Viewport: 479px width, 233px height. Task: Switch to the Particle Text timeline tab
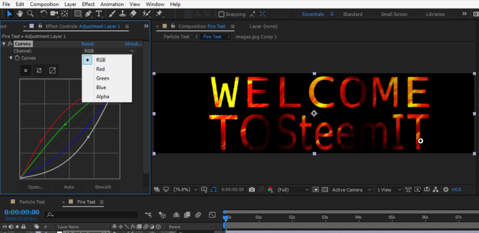pos(32,202)
